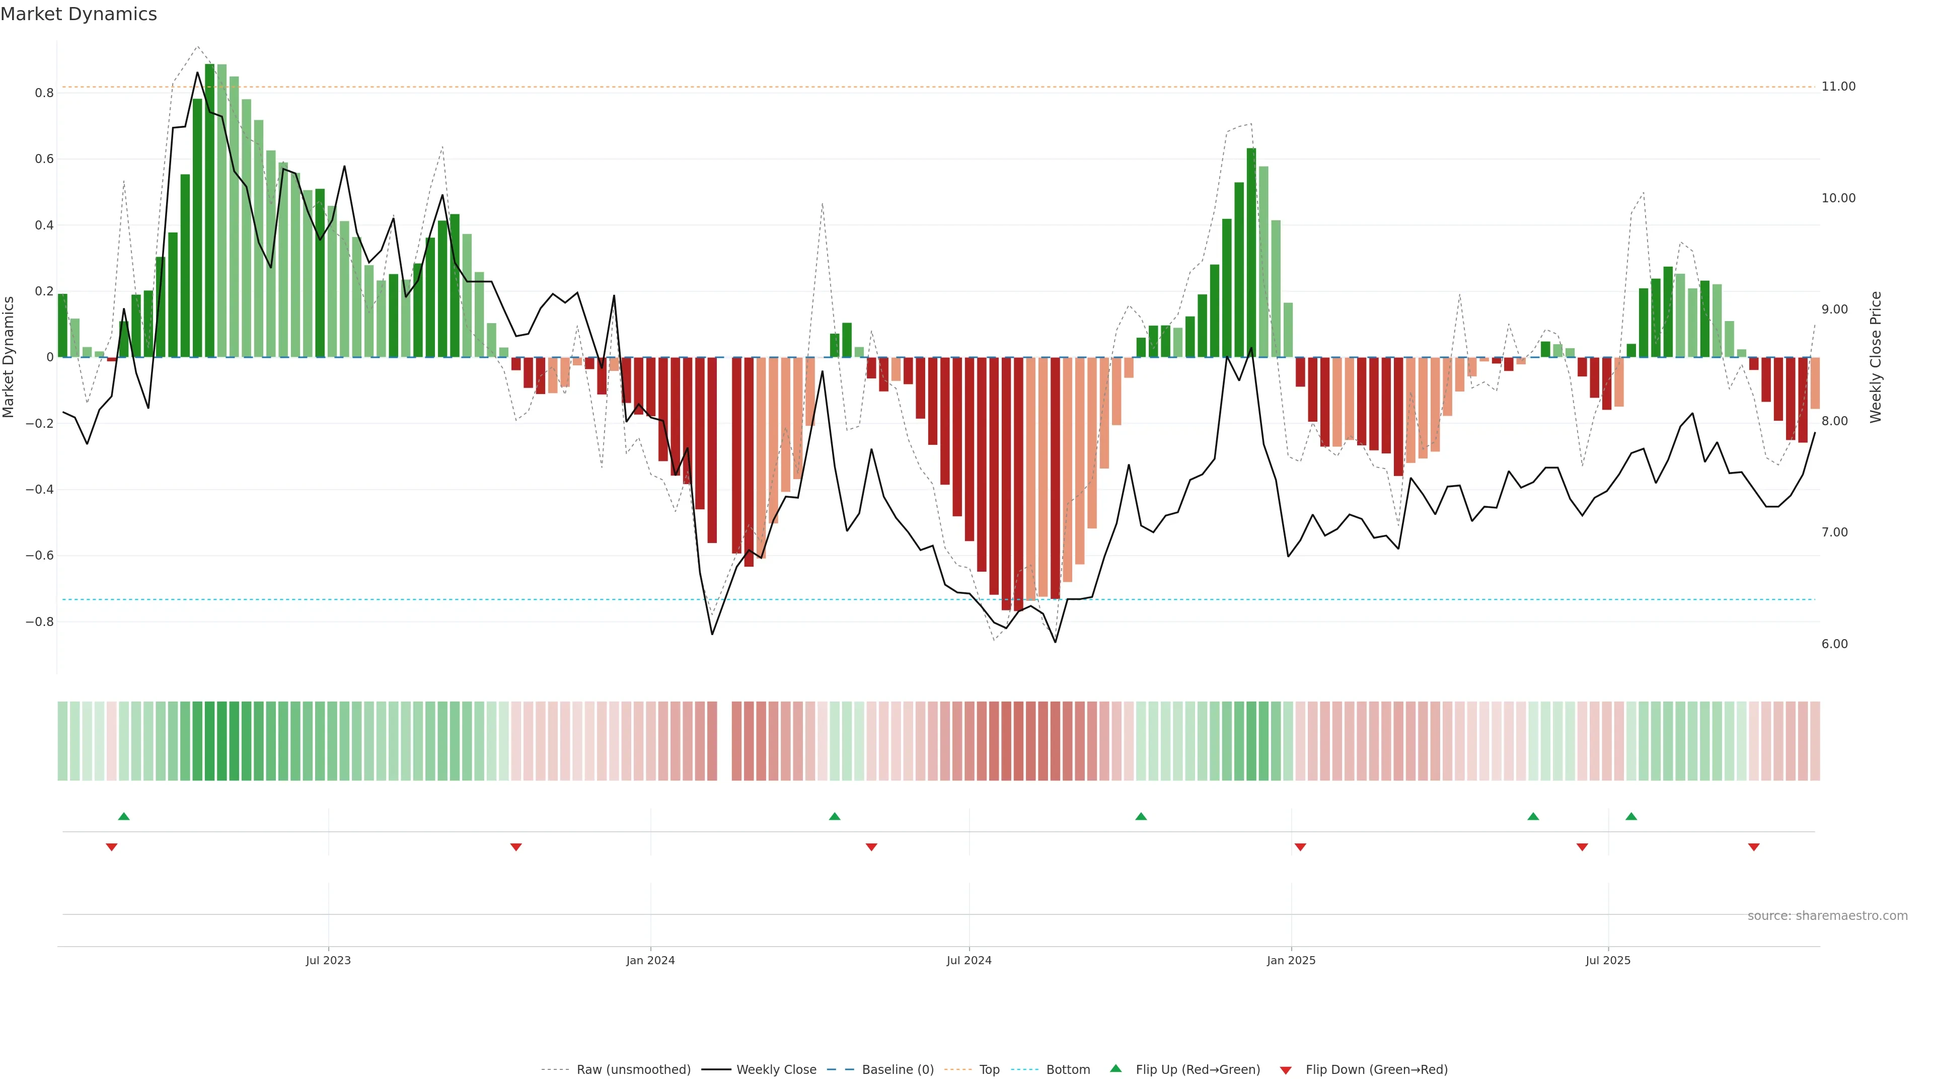Click the leftmost red flip-down triangle marker

[112, 847]
